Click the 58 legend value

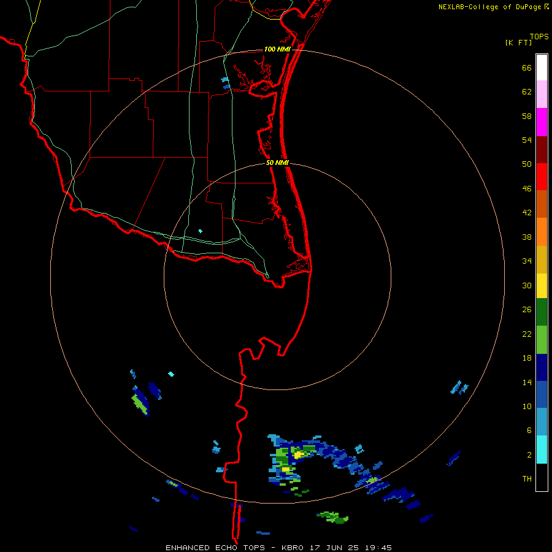tap(527, 116)
